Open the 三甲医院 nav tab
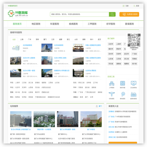 (92, 24)
